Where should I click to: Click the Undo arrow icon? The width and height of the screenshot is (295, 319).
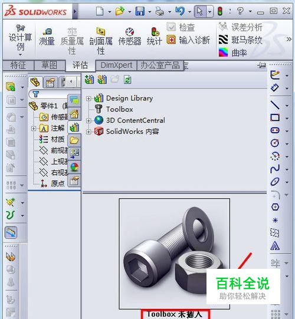(180, 11)
